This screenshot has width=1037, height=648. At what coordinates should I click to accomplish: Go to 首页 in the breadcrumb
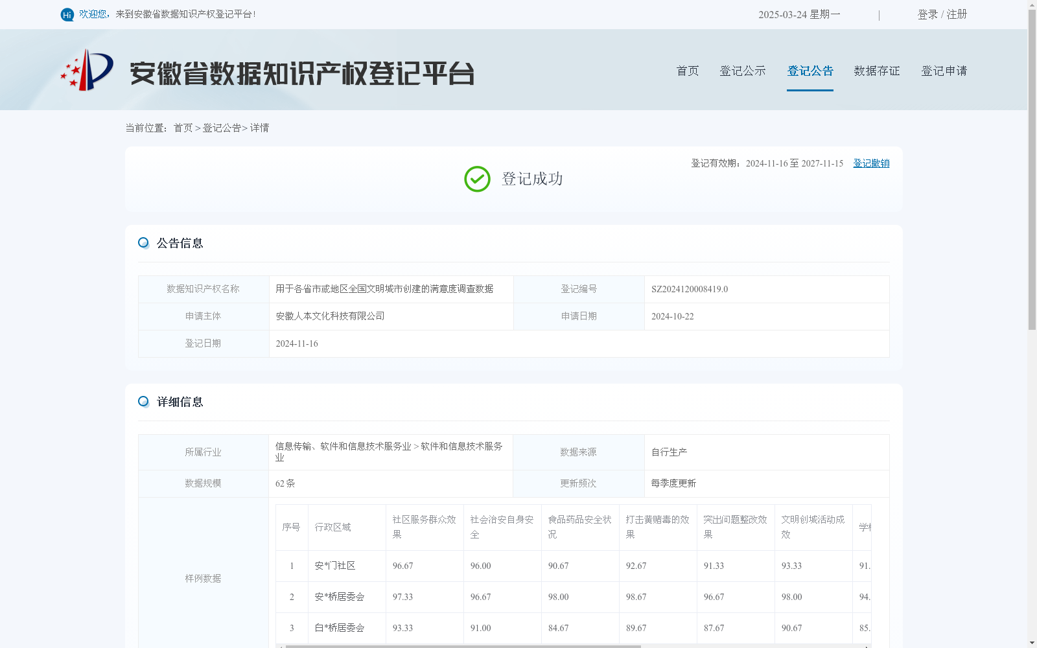[x=183, y=128]
